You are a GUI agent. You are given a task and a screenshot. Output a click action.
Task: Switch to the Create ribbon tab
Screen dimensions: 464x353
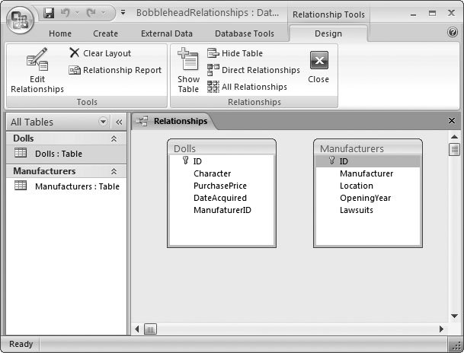coord(105,33)
